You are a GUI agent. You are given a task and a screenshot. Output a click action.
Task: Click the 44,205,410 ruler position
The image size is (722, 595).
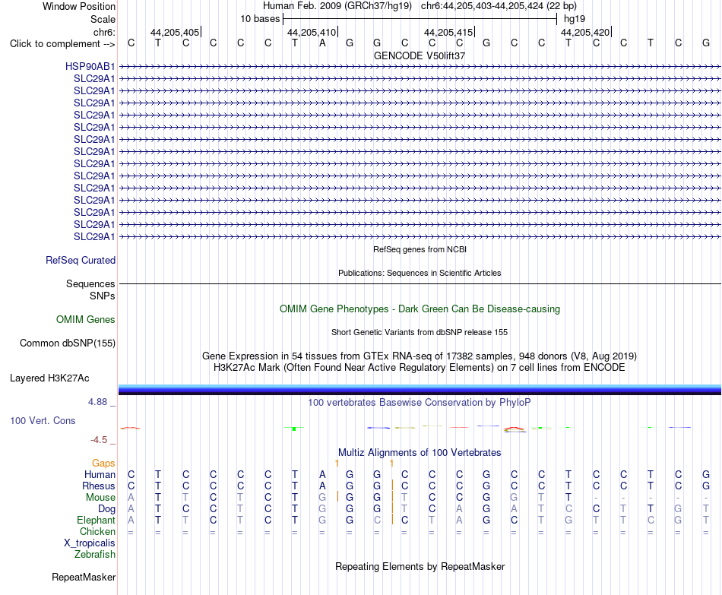[312, 32]
